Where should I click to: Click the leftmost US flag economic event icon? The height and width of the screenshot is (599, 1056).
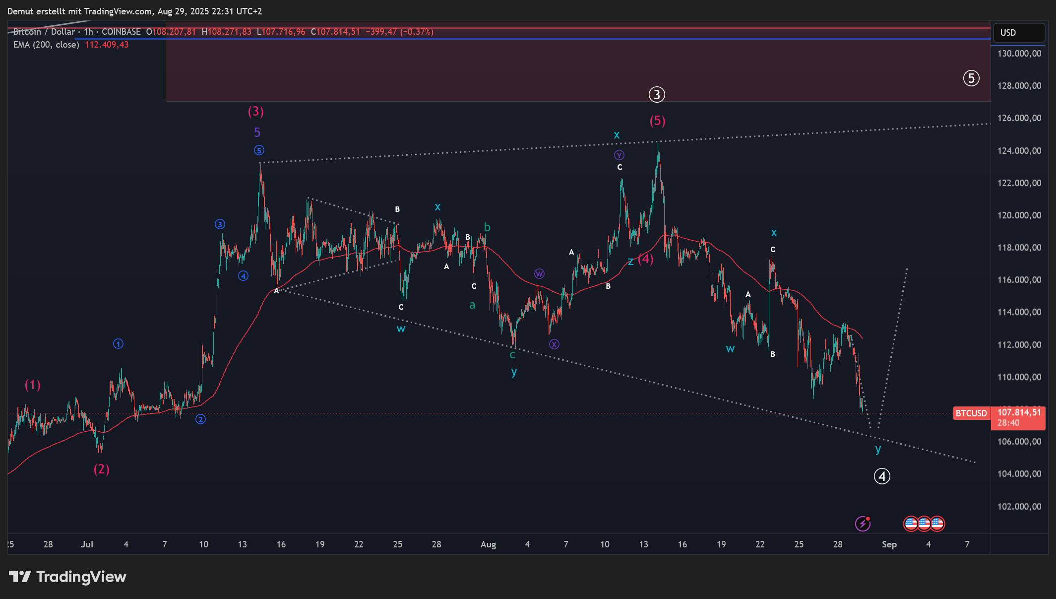pyautogui.click(x=911, y=524)
